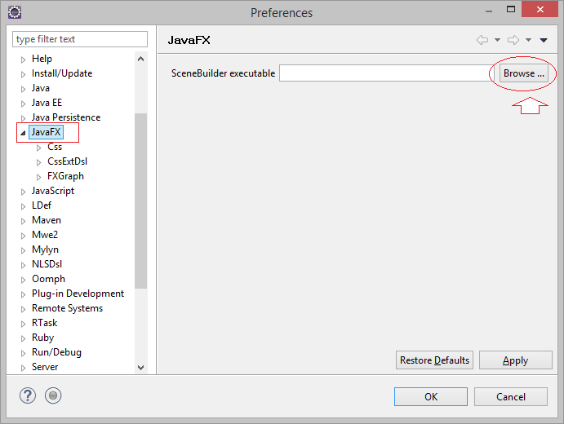Image resolution: width=564 pixels, height=424 pixels.
Task: Open the back history dropdown arrow
Action: [x=497, y=40]
